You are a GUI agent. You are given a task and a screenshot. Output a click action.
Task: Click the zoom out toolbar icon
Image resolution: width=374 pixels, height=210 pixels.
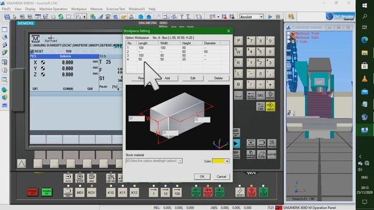pos(30,16)
